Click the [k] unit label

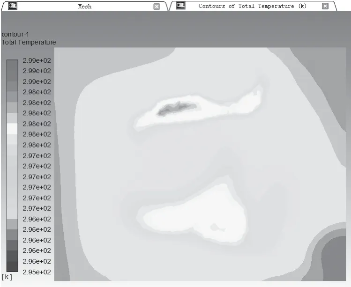coord(7,277)
